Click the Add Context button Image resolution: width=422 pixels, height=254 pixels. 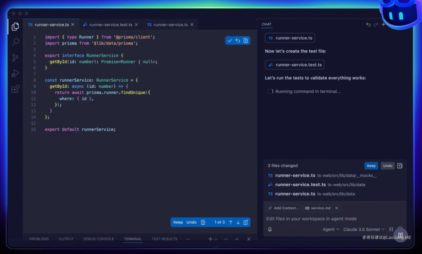click(x=284, y=208)
